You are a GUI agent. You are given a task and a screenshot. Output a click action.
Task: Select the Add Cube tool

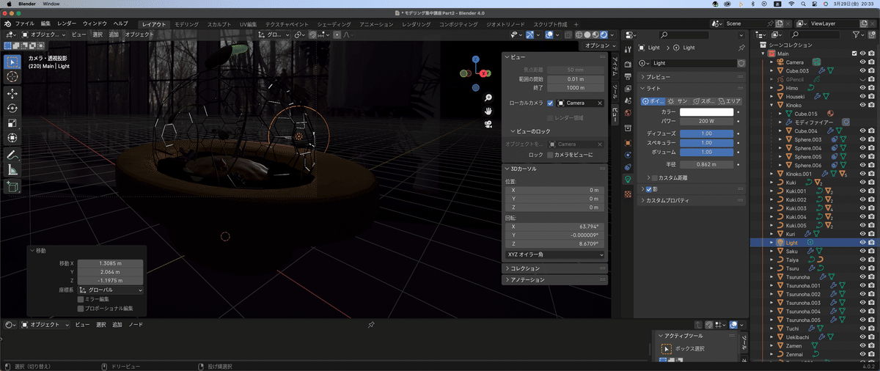[x=12, y=188]
